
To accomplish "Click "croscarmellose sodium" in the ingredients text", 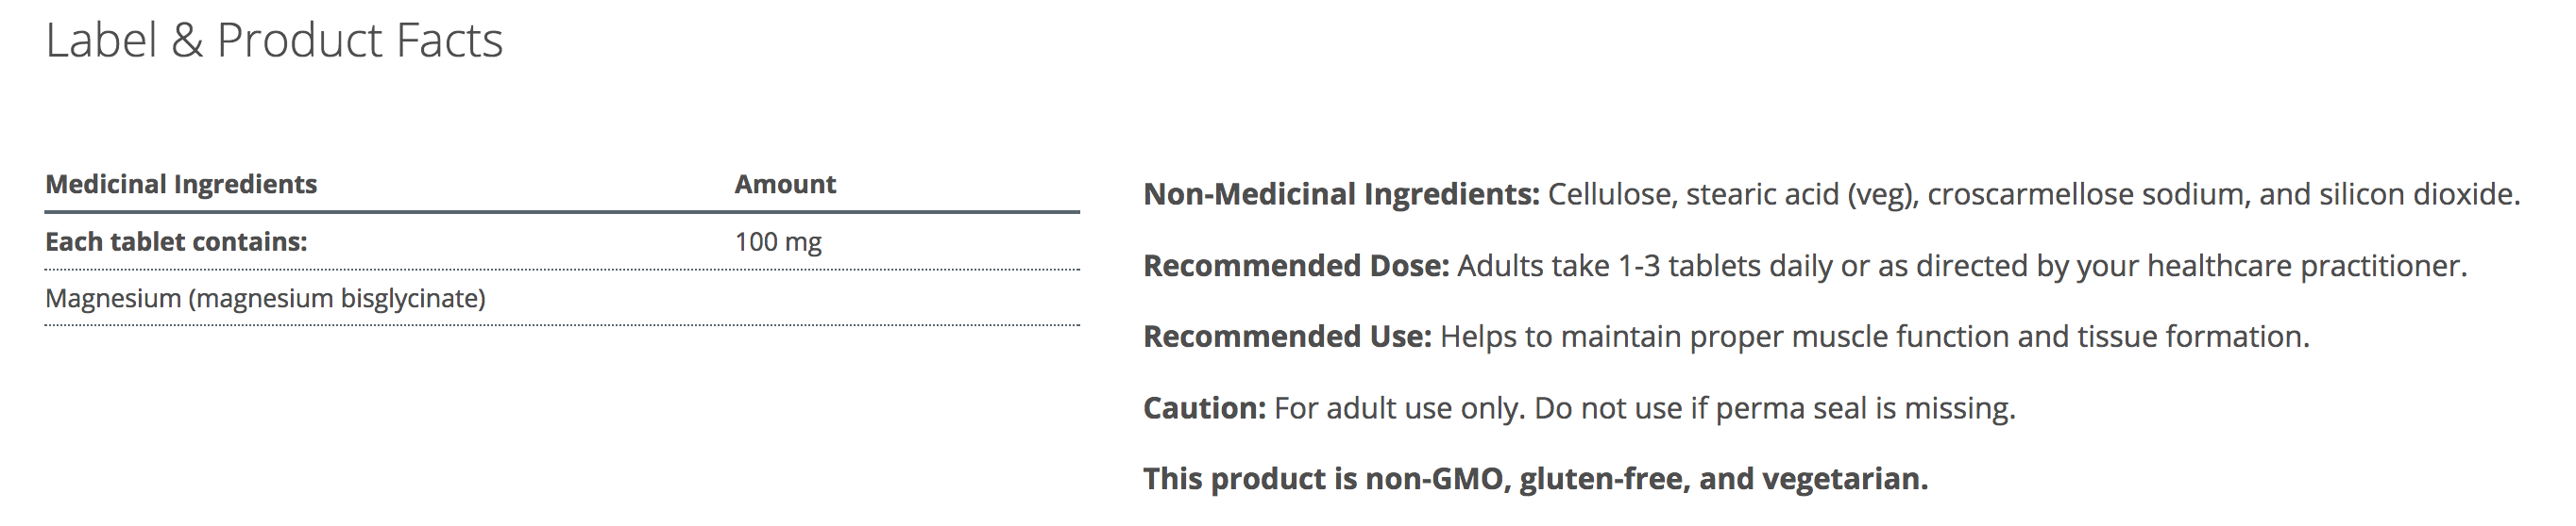I will tap(2085, 194).
